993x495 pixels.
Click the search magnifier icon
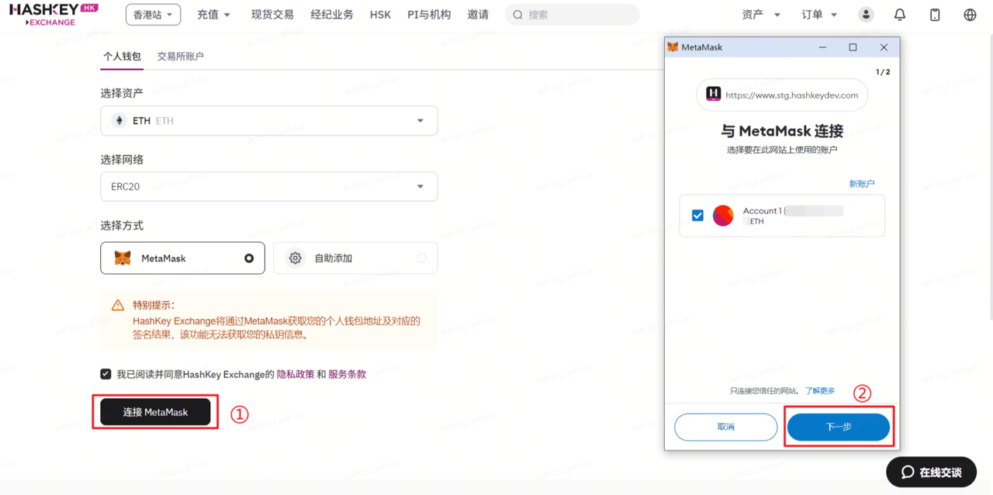518,15
